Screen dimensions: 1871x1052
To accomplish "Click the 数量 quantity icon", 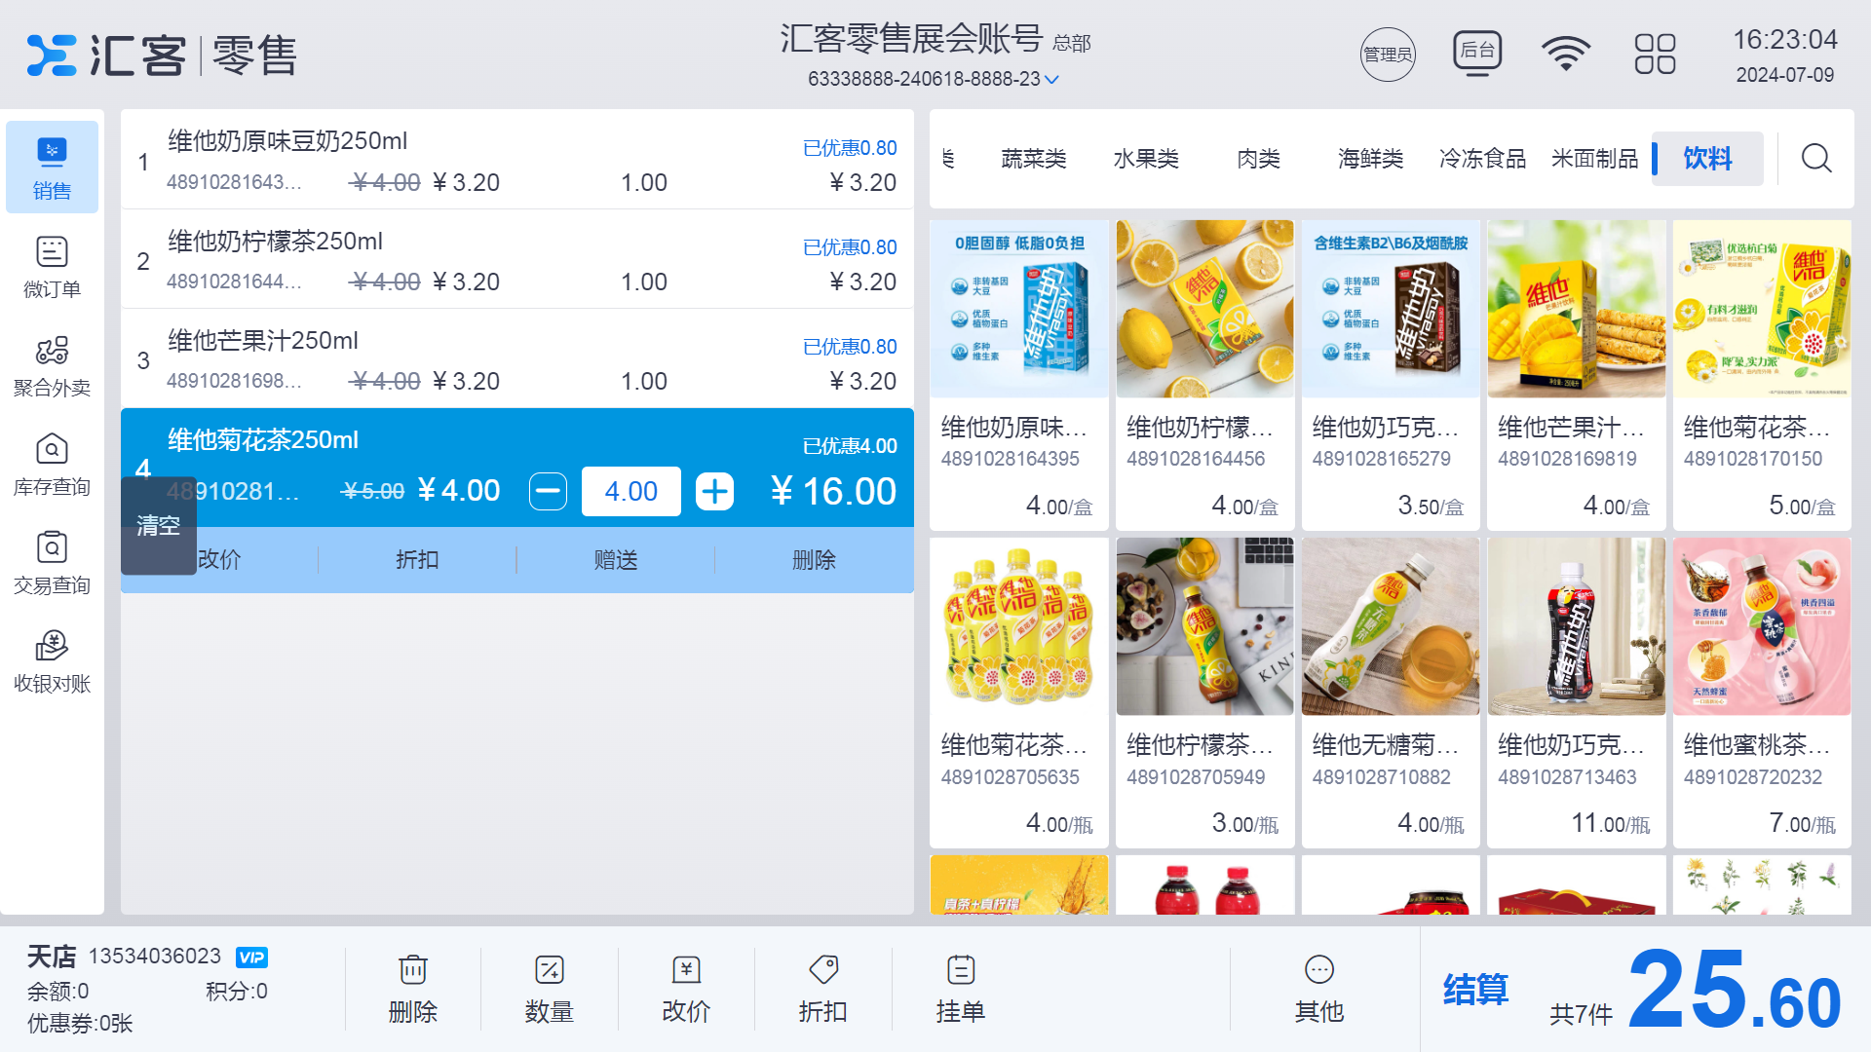I will [550, 987].
